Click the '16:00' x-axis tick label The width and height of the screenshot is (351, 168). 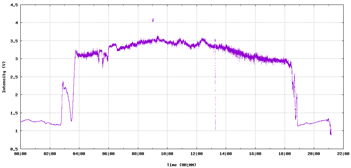point(255,154)
